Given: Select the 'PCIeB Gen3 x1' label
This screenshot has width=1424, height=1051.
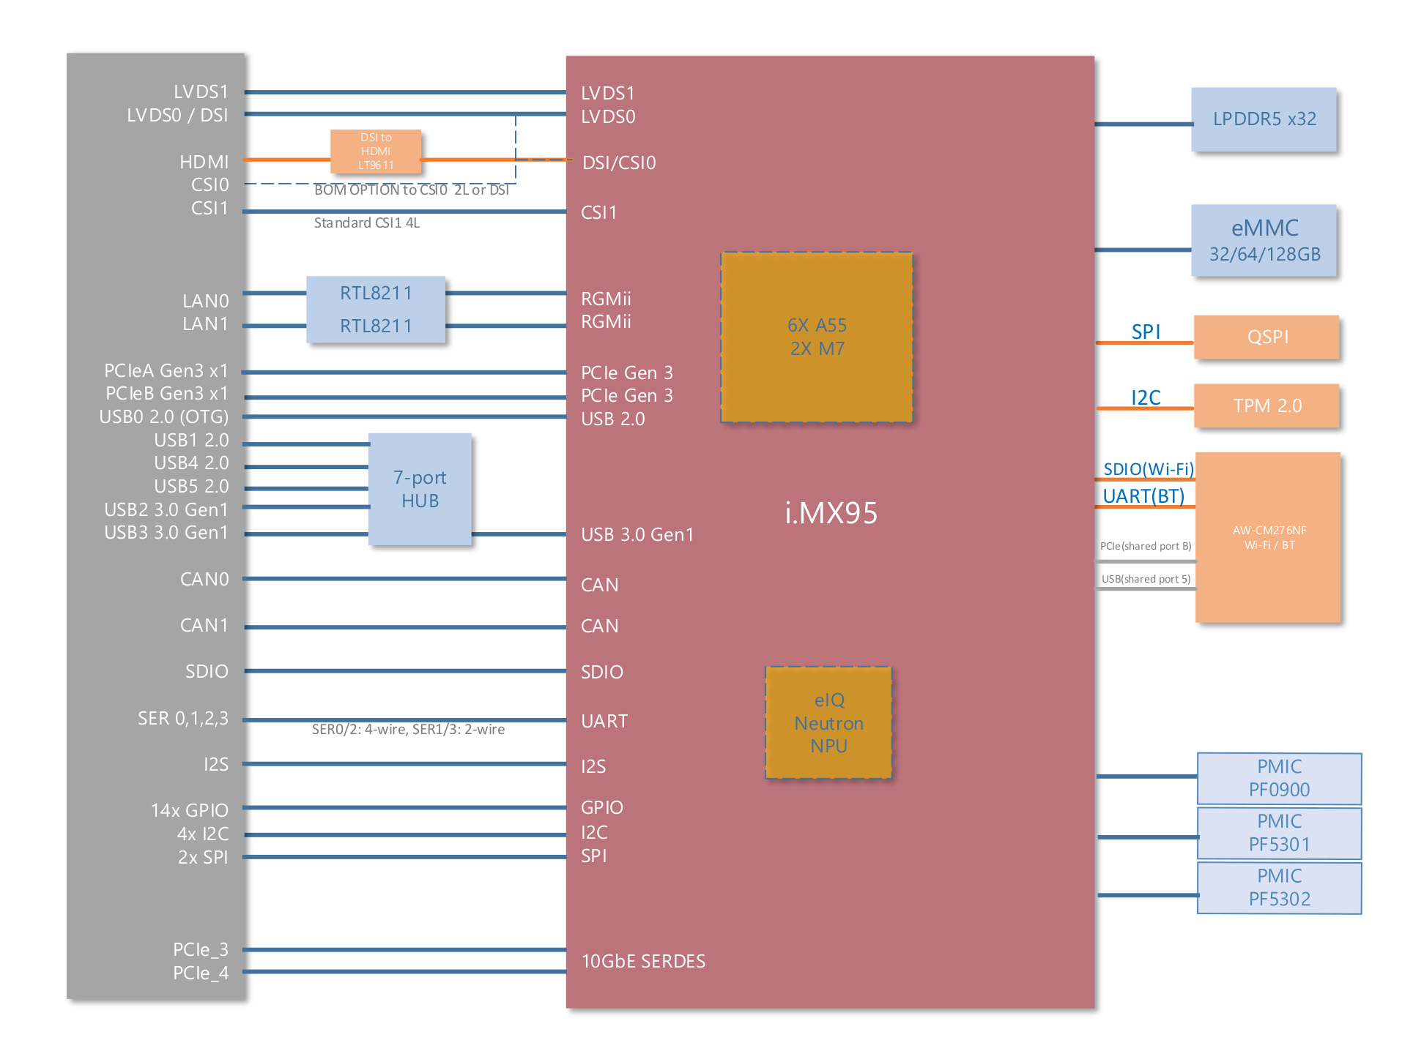Looking at the screenshot, I should tap(167, 394).
